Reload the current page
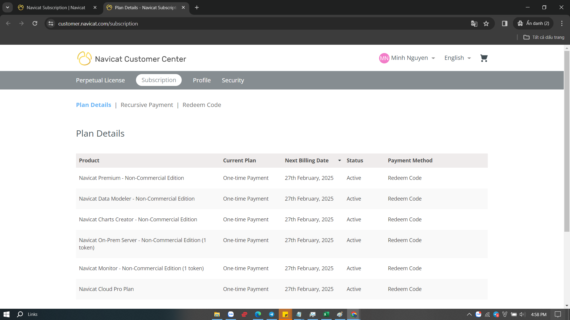Viewport: 570px width, 320px height. 35,23
